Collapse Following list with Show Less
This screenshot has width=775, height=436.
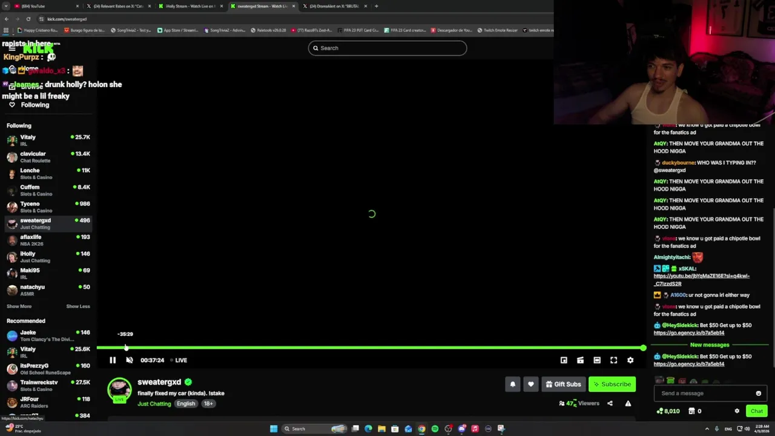78,306
